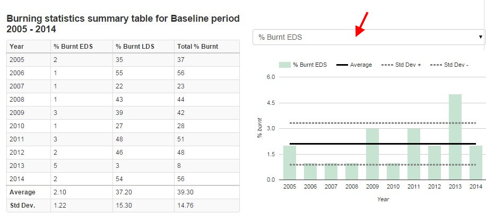The width and height of the screenshot is (486, 223).
Task: Click the 2005 chart bar
Action: click(290, 162)
